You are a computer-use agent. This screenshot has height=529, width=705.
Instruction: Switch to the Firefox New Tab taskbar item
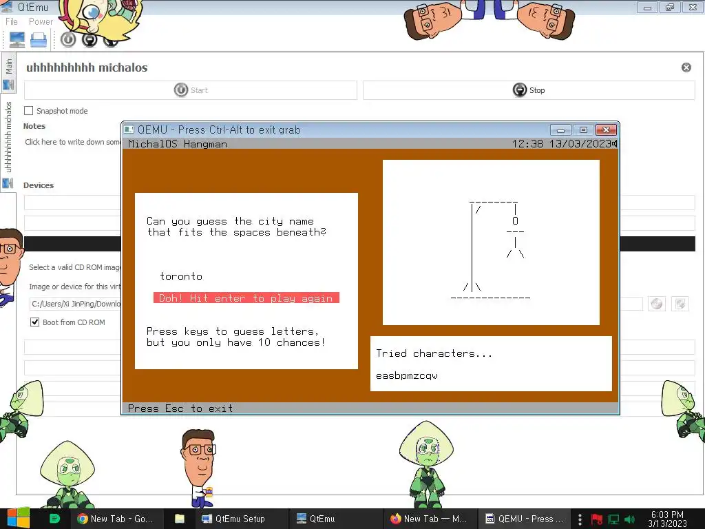pyautogui.click(x=429, y=519)
